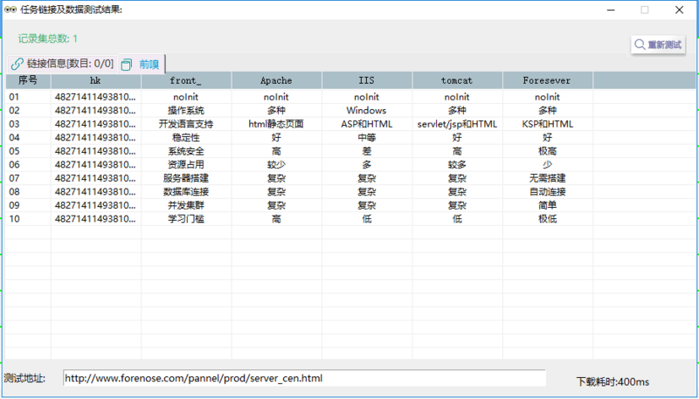The width and height of the screenshot is (699, 399).
Task: Click the eyes app icon in title bar
Action: point(10,10)
